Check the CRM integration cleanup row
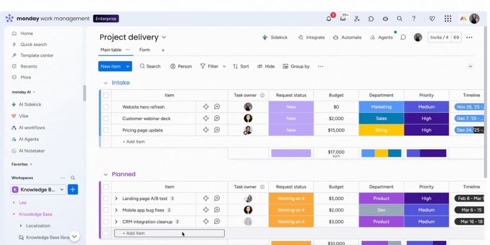 pyautogui.click(x=106, y=222)
